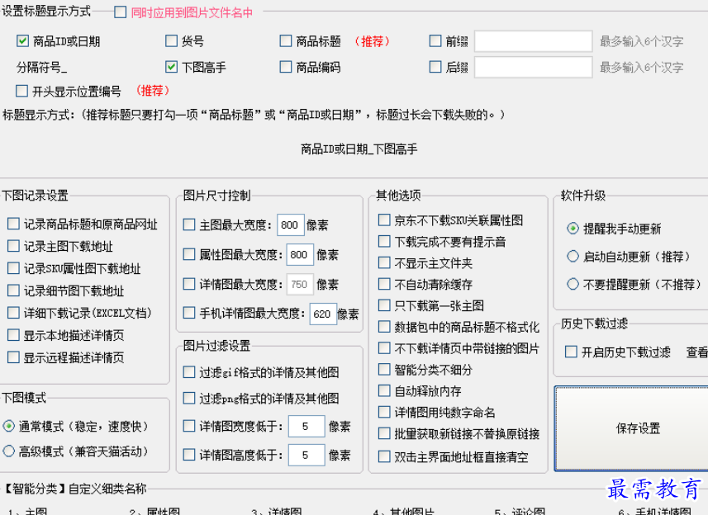
Task: Check 数据包中的商品标题不格式化
Action: (x=384, y=327)
